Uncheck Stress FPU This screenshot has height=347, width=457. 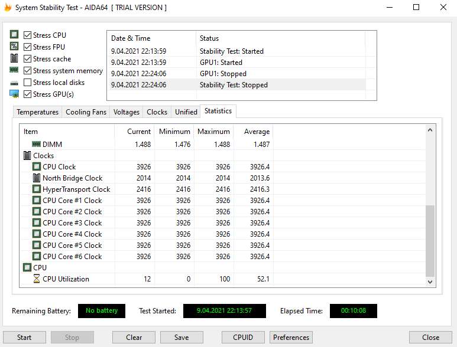pyautogui.click(x=27, y=47)
